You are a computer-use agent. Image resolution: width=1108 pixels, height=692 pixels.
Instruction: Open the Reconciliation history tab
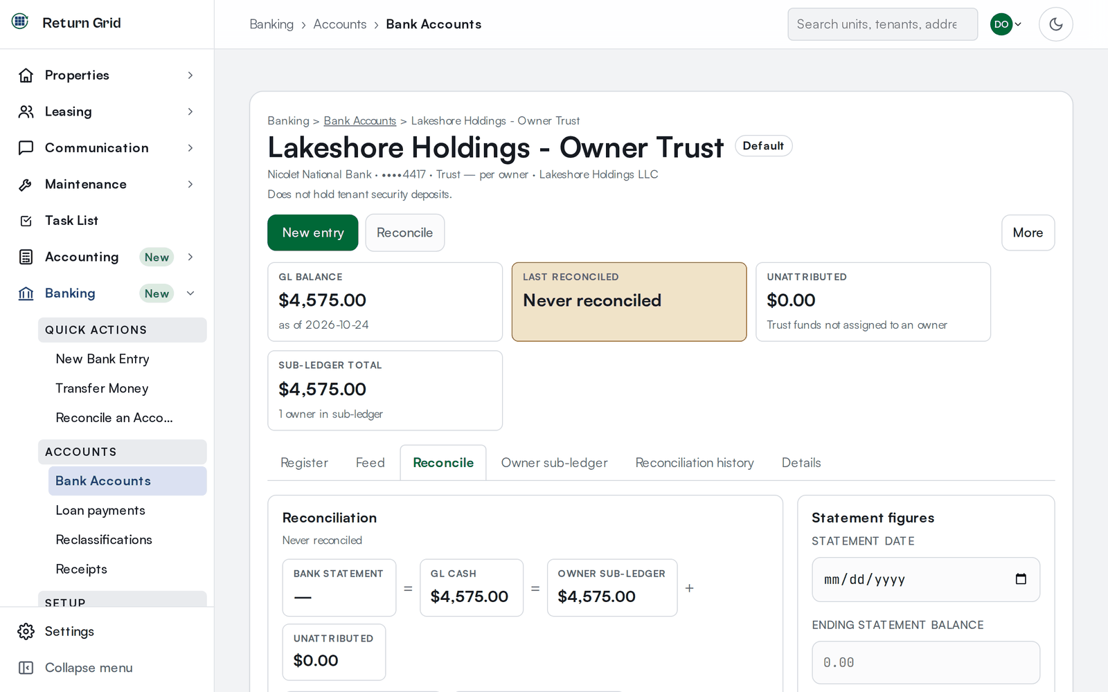point(695,463)
